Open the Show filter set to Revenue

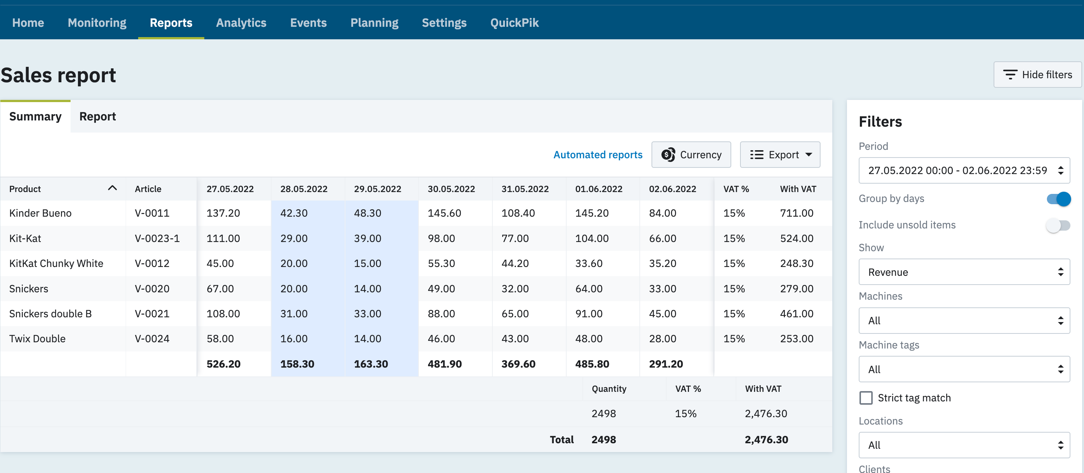pyautogui.click(x=963, y=272)
